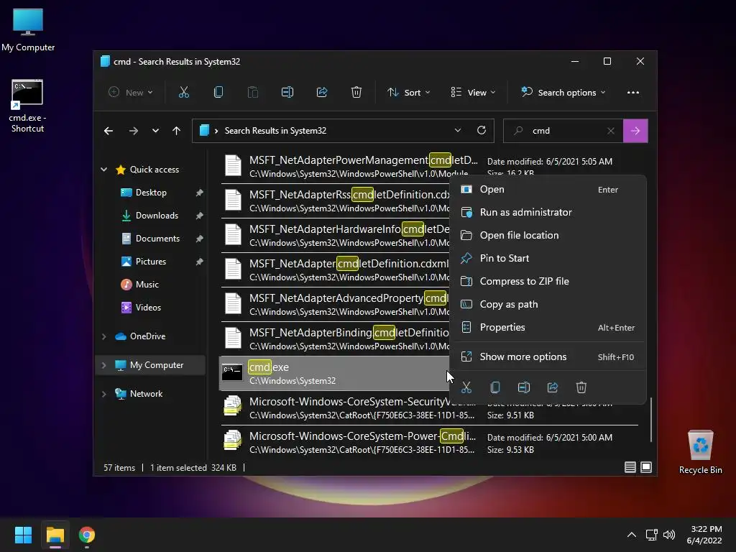Choose Run as administrator
The width and height of the screenshot is (736, 552).
pyautogui.click(x=547, y=213)
